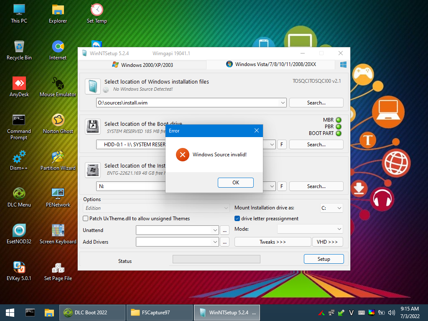Open the Edition dropdown

coord(156,208)
